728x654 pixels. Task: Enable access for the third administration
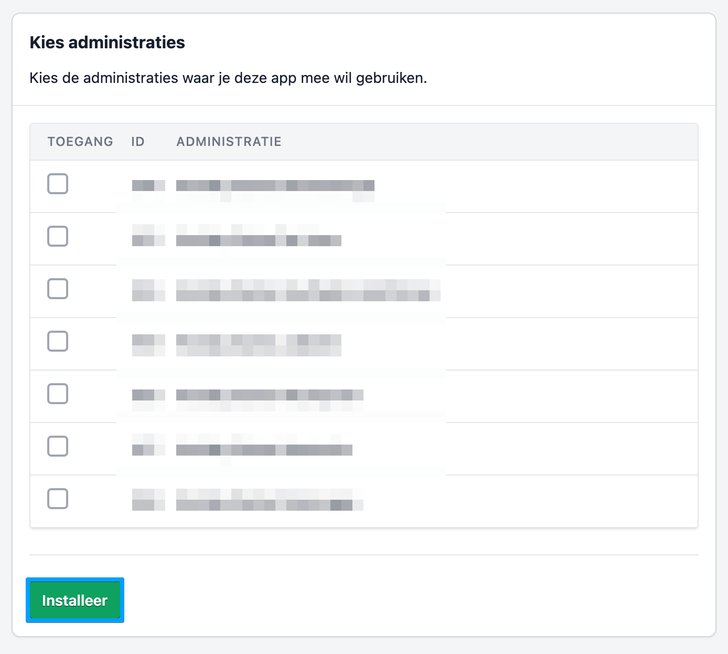[58, 289]
